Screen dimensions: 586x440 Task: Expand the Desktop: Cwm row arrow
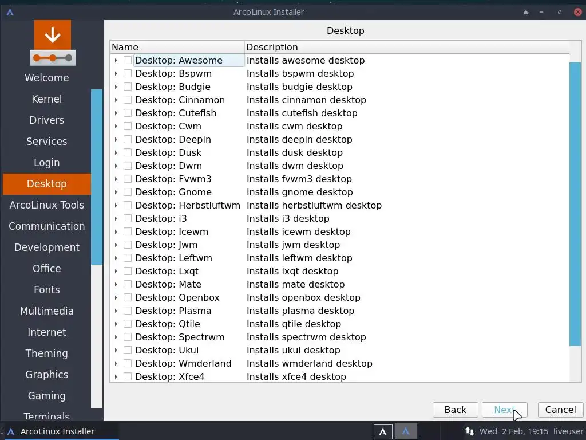[x=116, y=126]
